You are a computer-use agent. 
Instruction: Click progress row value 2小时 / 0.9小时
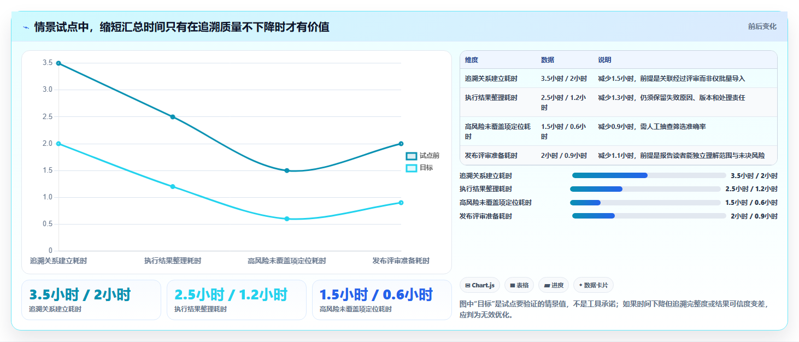click(754, 216)
